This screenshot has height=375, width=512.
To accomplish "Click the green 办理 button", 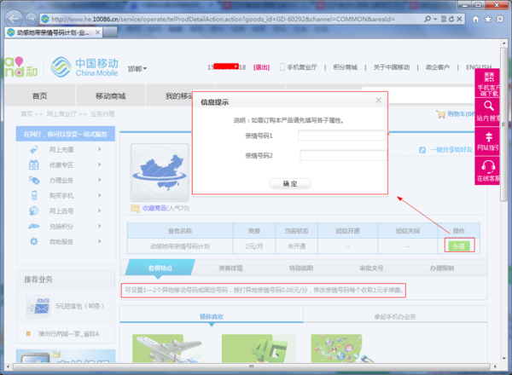I will pyautogui.click(x=459, y=246).
